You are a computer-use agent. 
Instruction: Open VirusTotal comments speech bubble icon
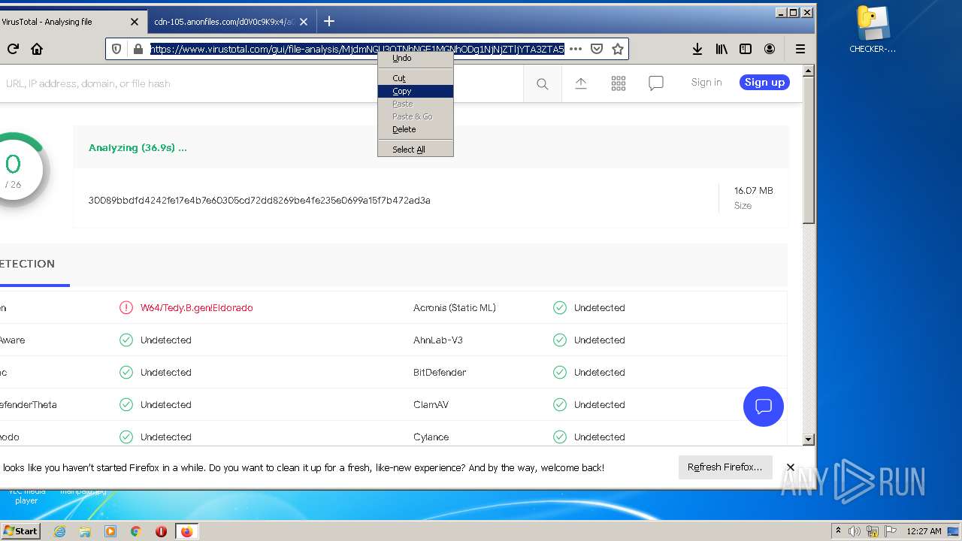656,83
